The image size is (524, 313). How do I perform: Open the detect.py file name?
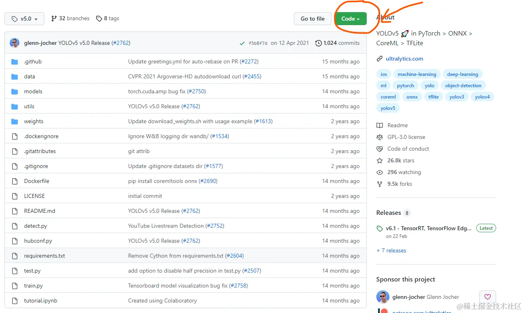pyautogui.click(x=36, y=226)
